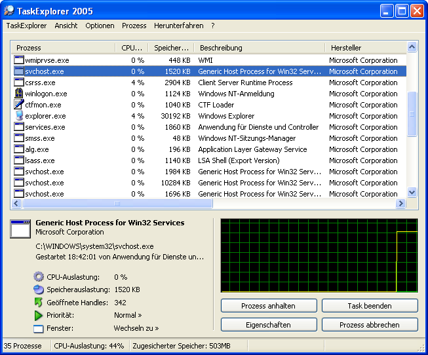Select the winlogon.exe process name
Image resolution: width=428 pixels, height=355 pixels.
(46, 94)
